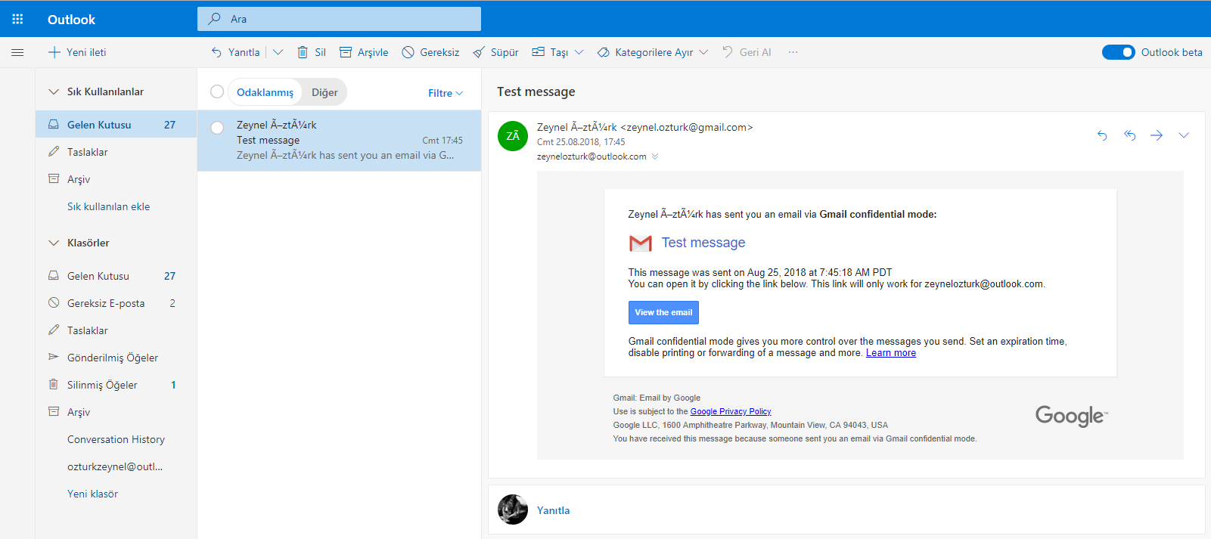Collapse the navigation pane hamburger icon
This screenshot has height=539, width=1211.
(x=17, y=52)
